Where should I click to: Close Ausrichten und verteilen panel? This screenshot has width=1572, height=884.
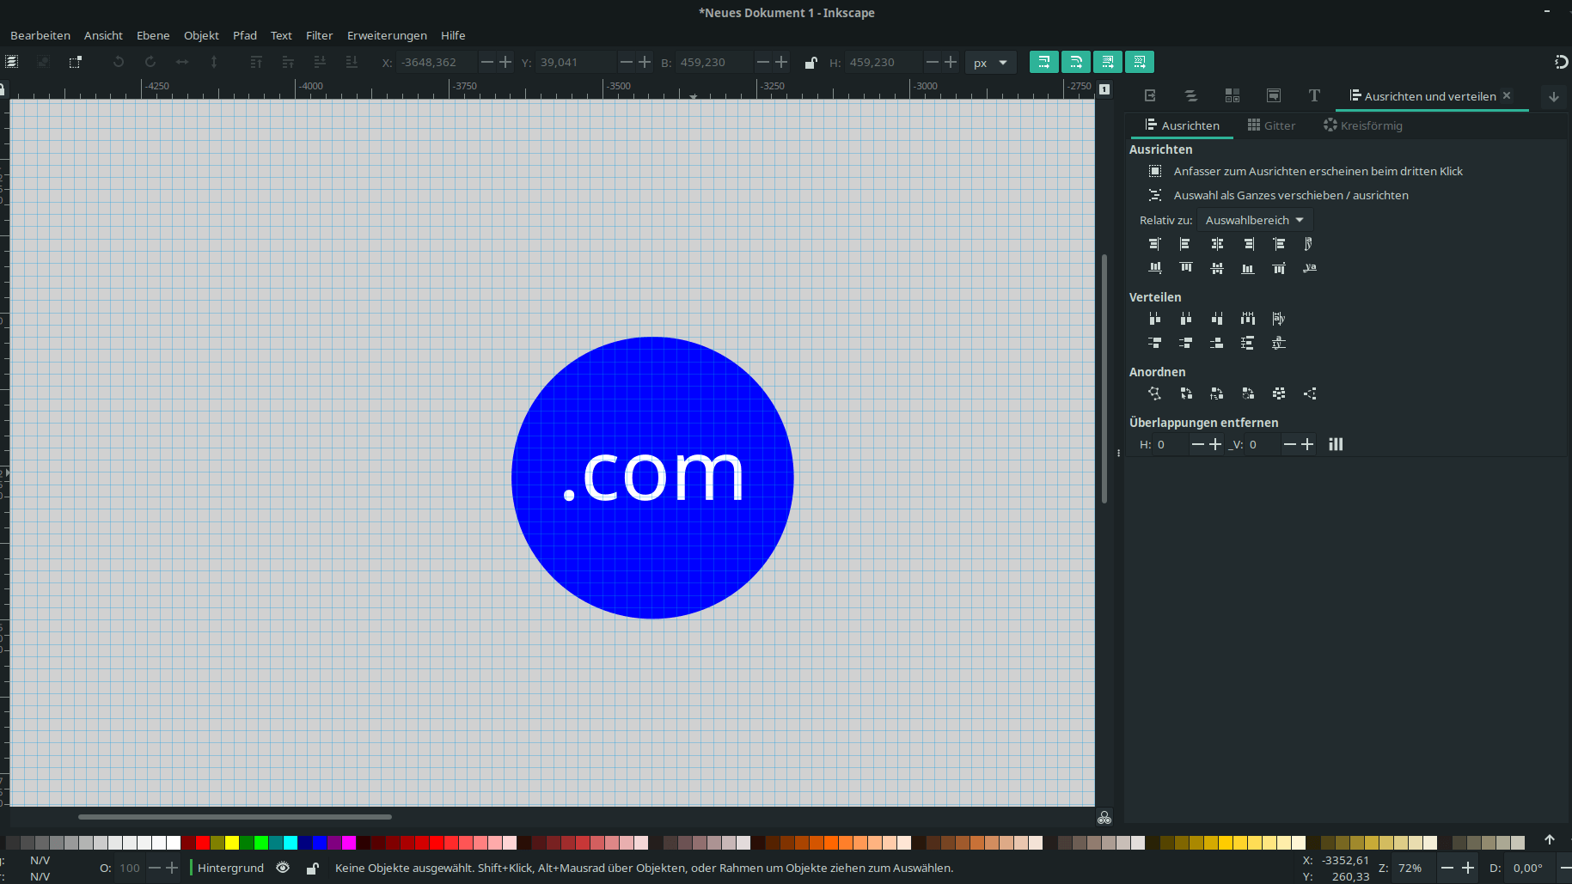1507,95
